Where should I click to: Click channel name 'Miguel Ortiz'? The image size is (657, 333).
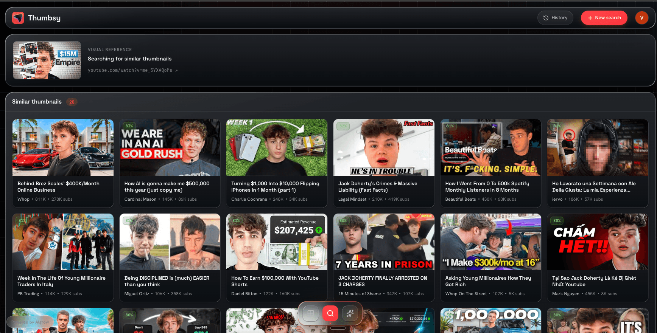click(x=137, y=294)
